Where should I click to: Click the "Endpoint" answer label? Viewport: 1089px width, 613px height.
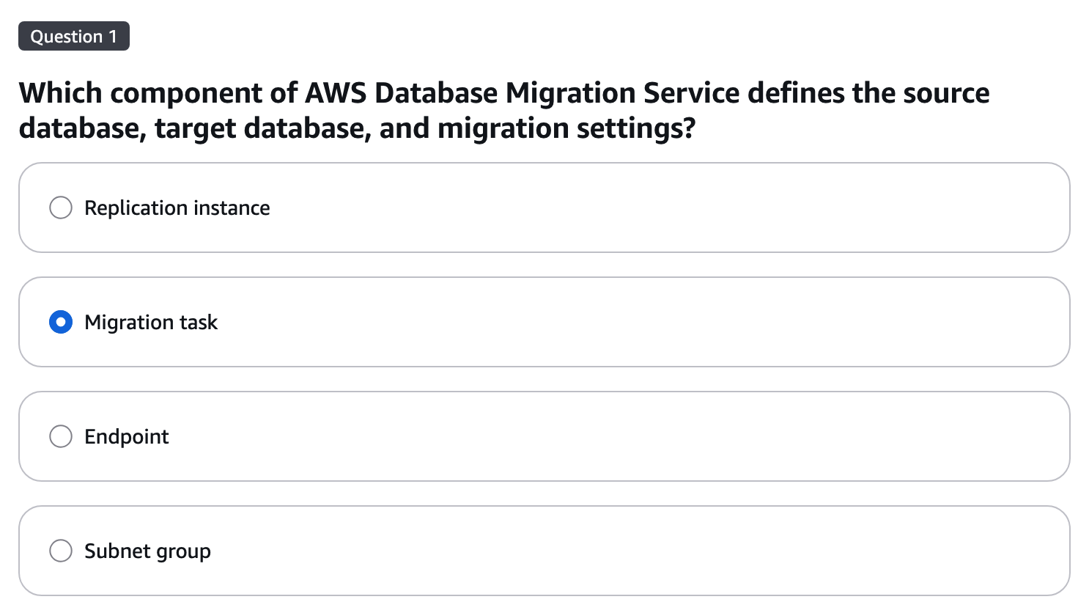pyautogui.click(x=127, y=437)
